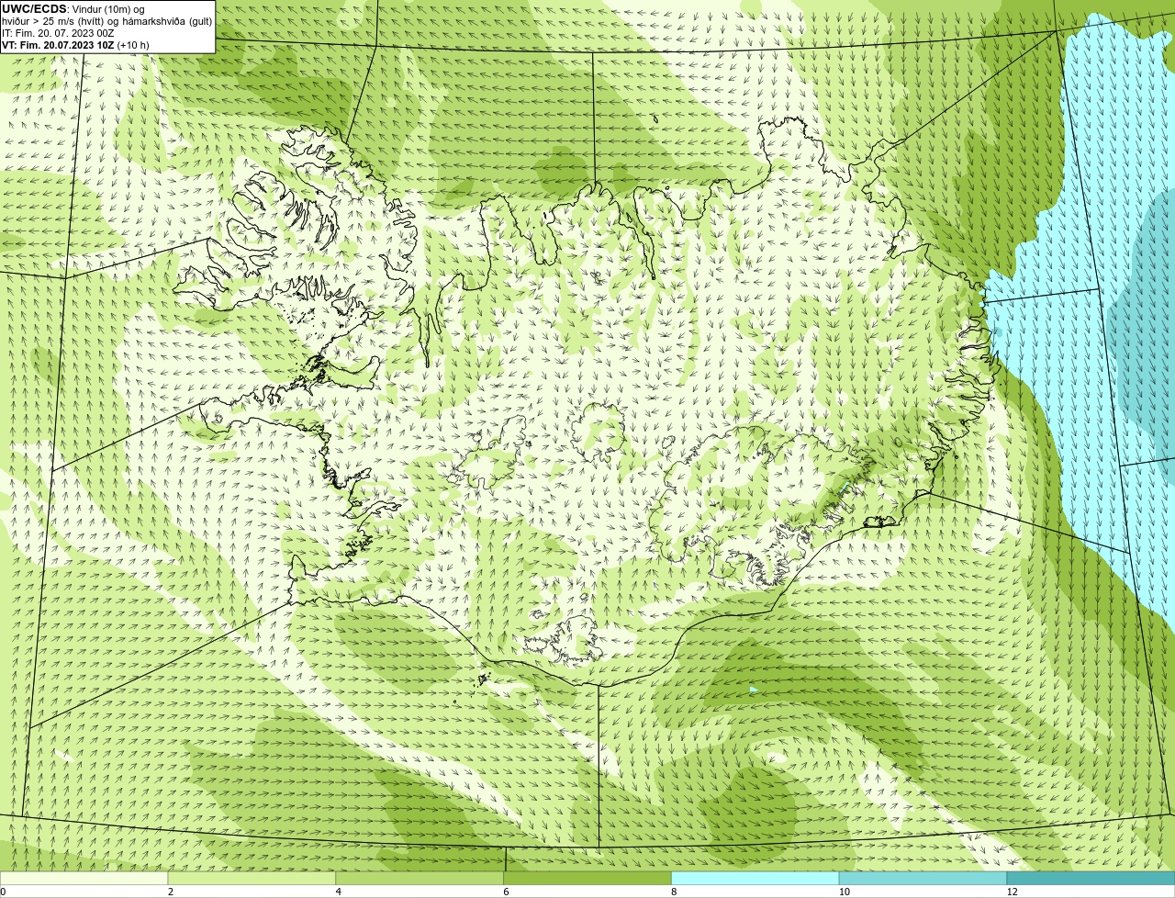Image resolution: width=1175 pixels, height=898 pixels.
Task: Click the legend scale label "2"
Action: pyautogui.click(x=171, y=892)
